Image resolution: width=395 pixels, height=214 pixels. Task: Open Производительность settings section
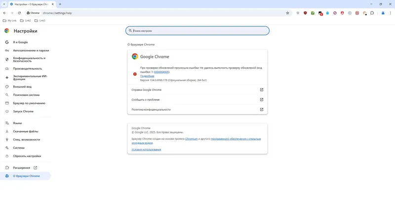[27, 69]
